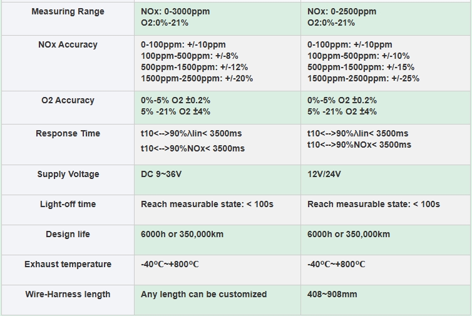This screenshot has height=316, width=472.
Task: Click the "Supply Voltage" row label
Action: (x=68, y=175)
